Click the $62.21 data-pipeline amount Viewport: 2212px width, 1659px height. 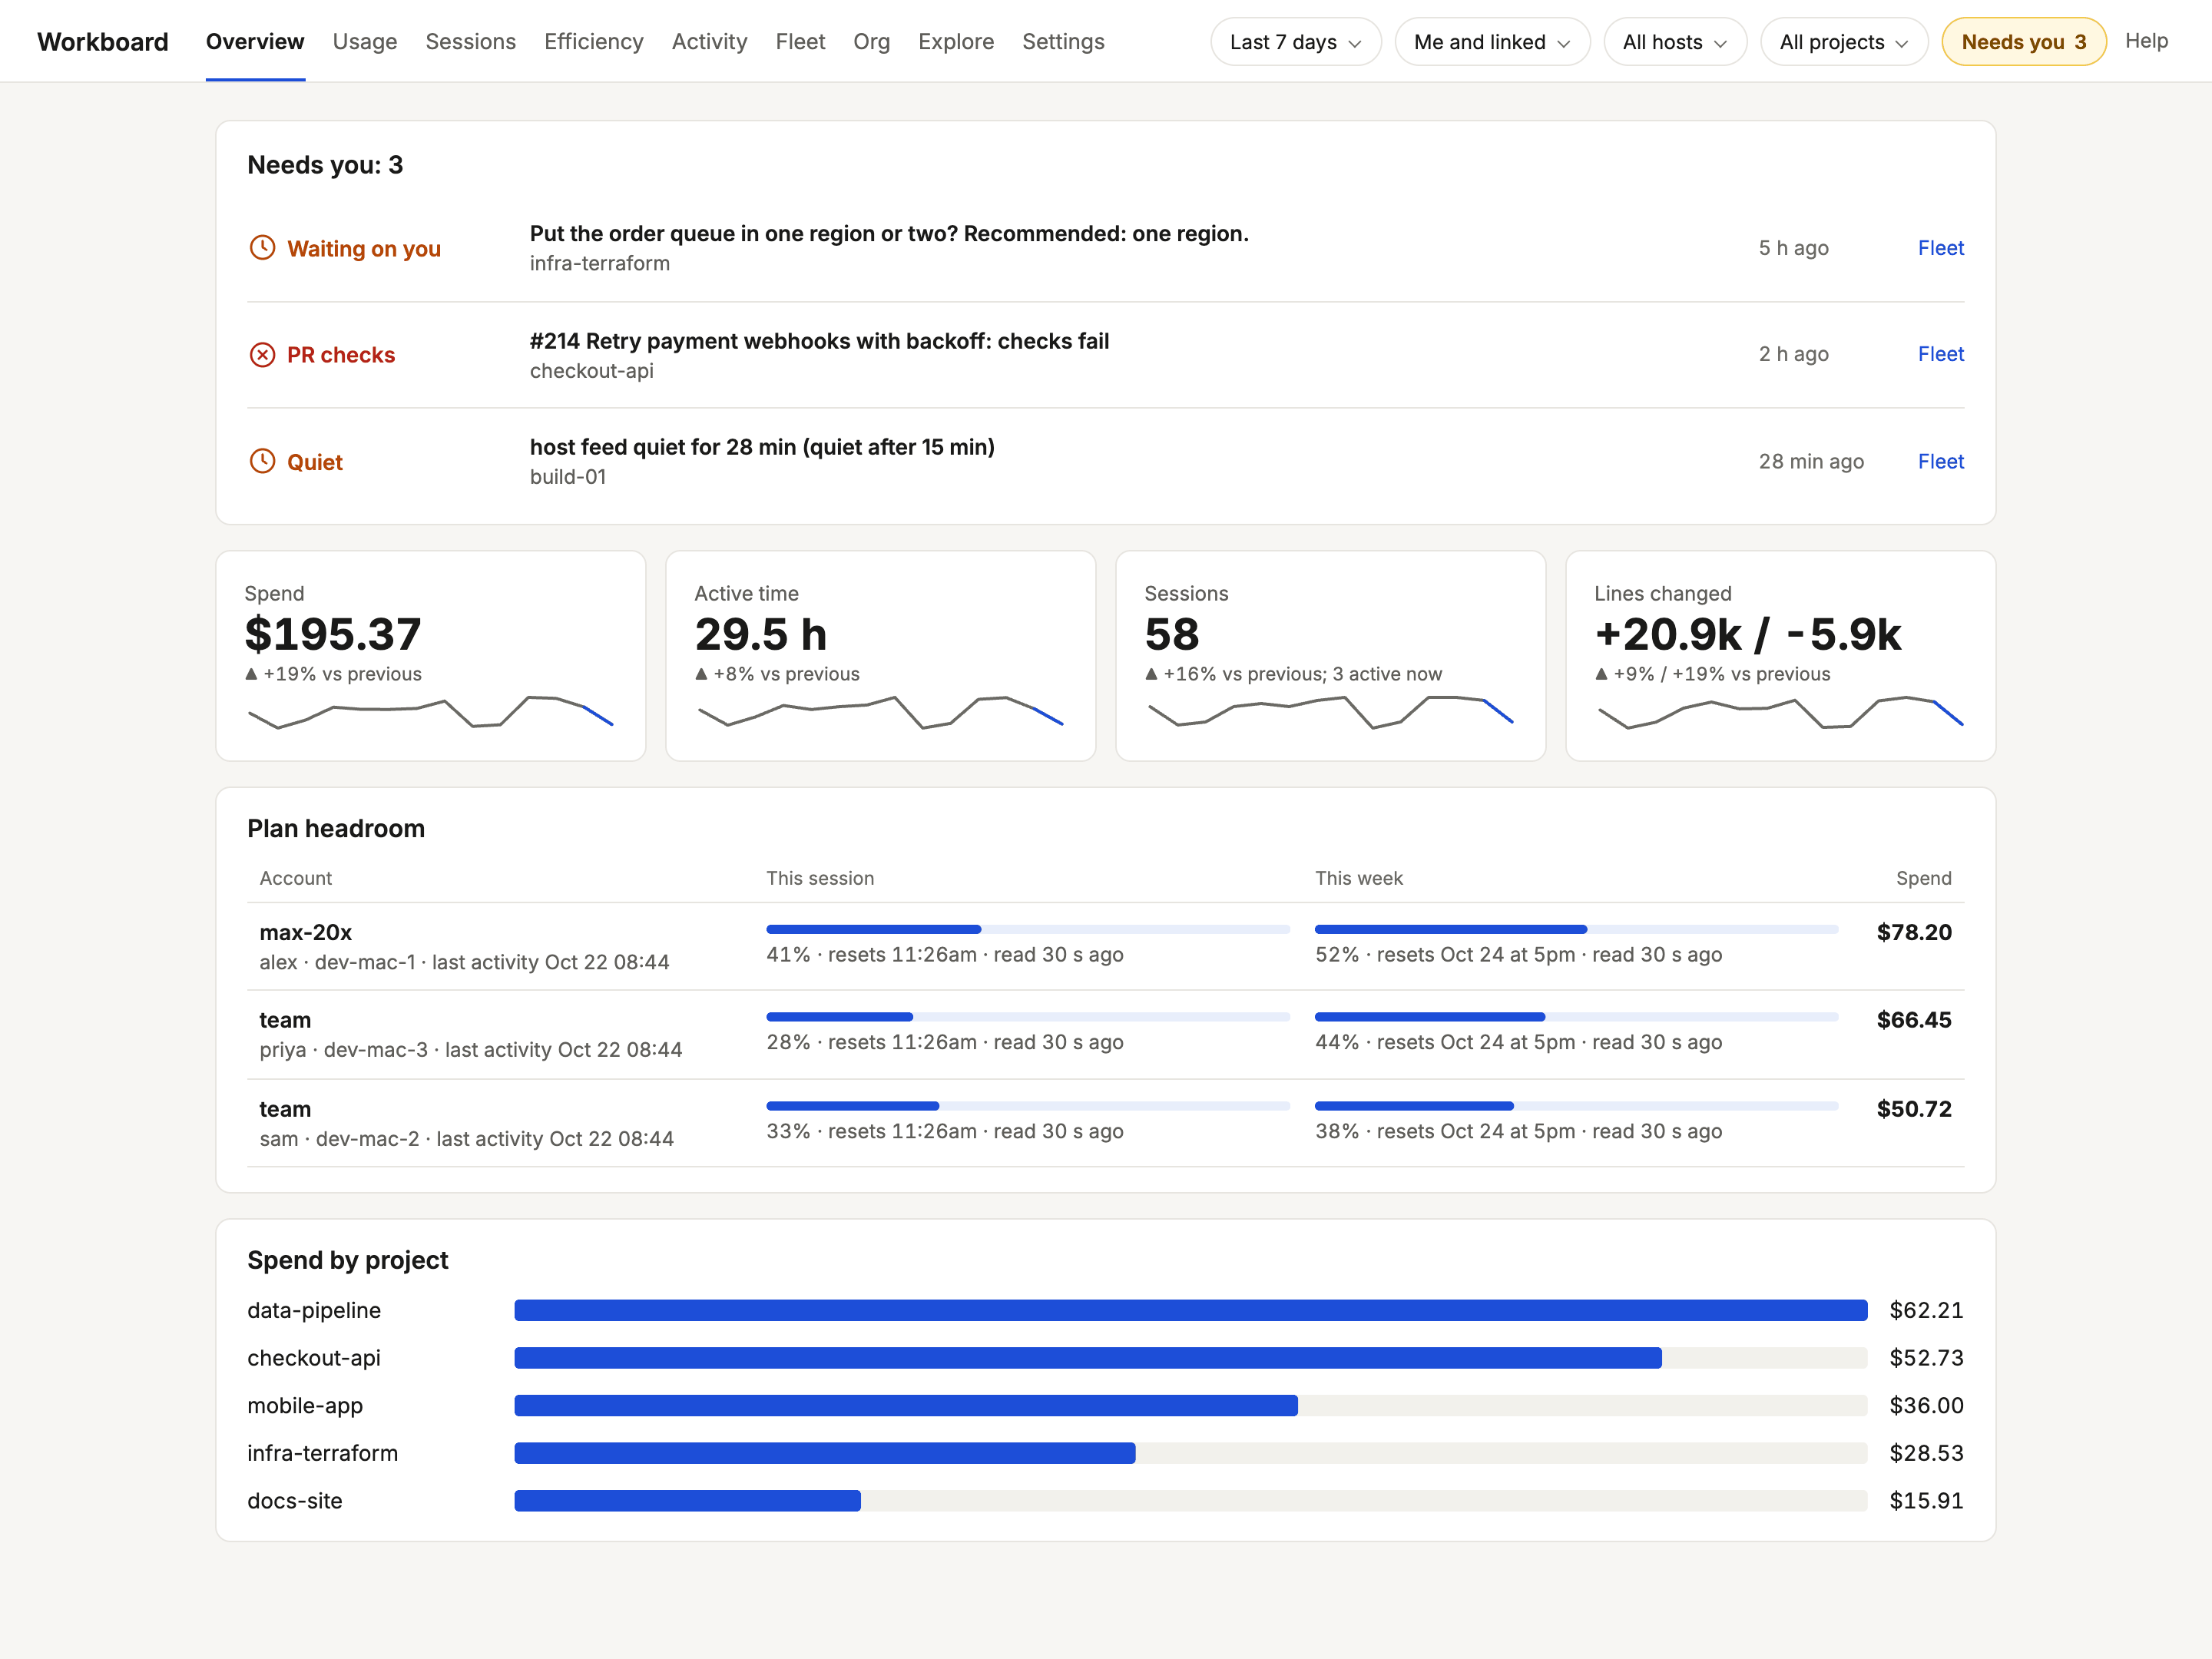(1926, 1310)
